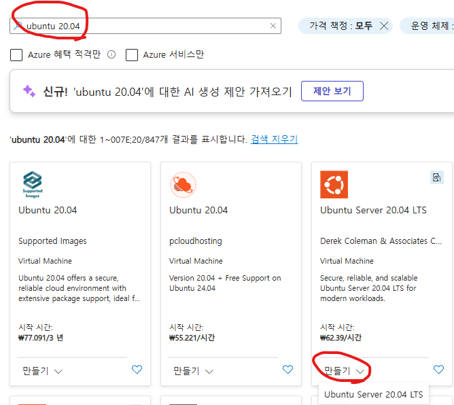Click the search magnifier icon

click(x=18, y=26)
